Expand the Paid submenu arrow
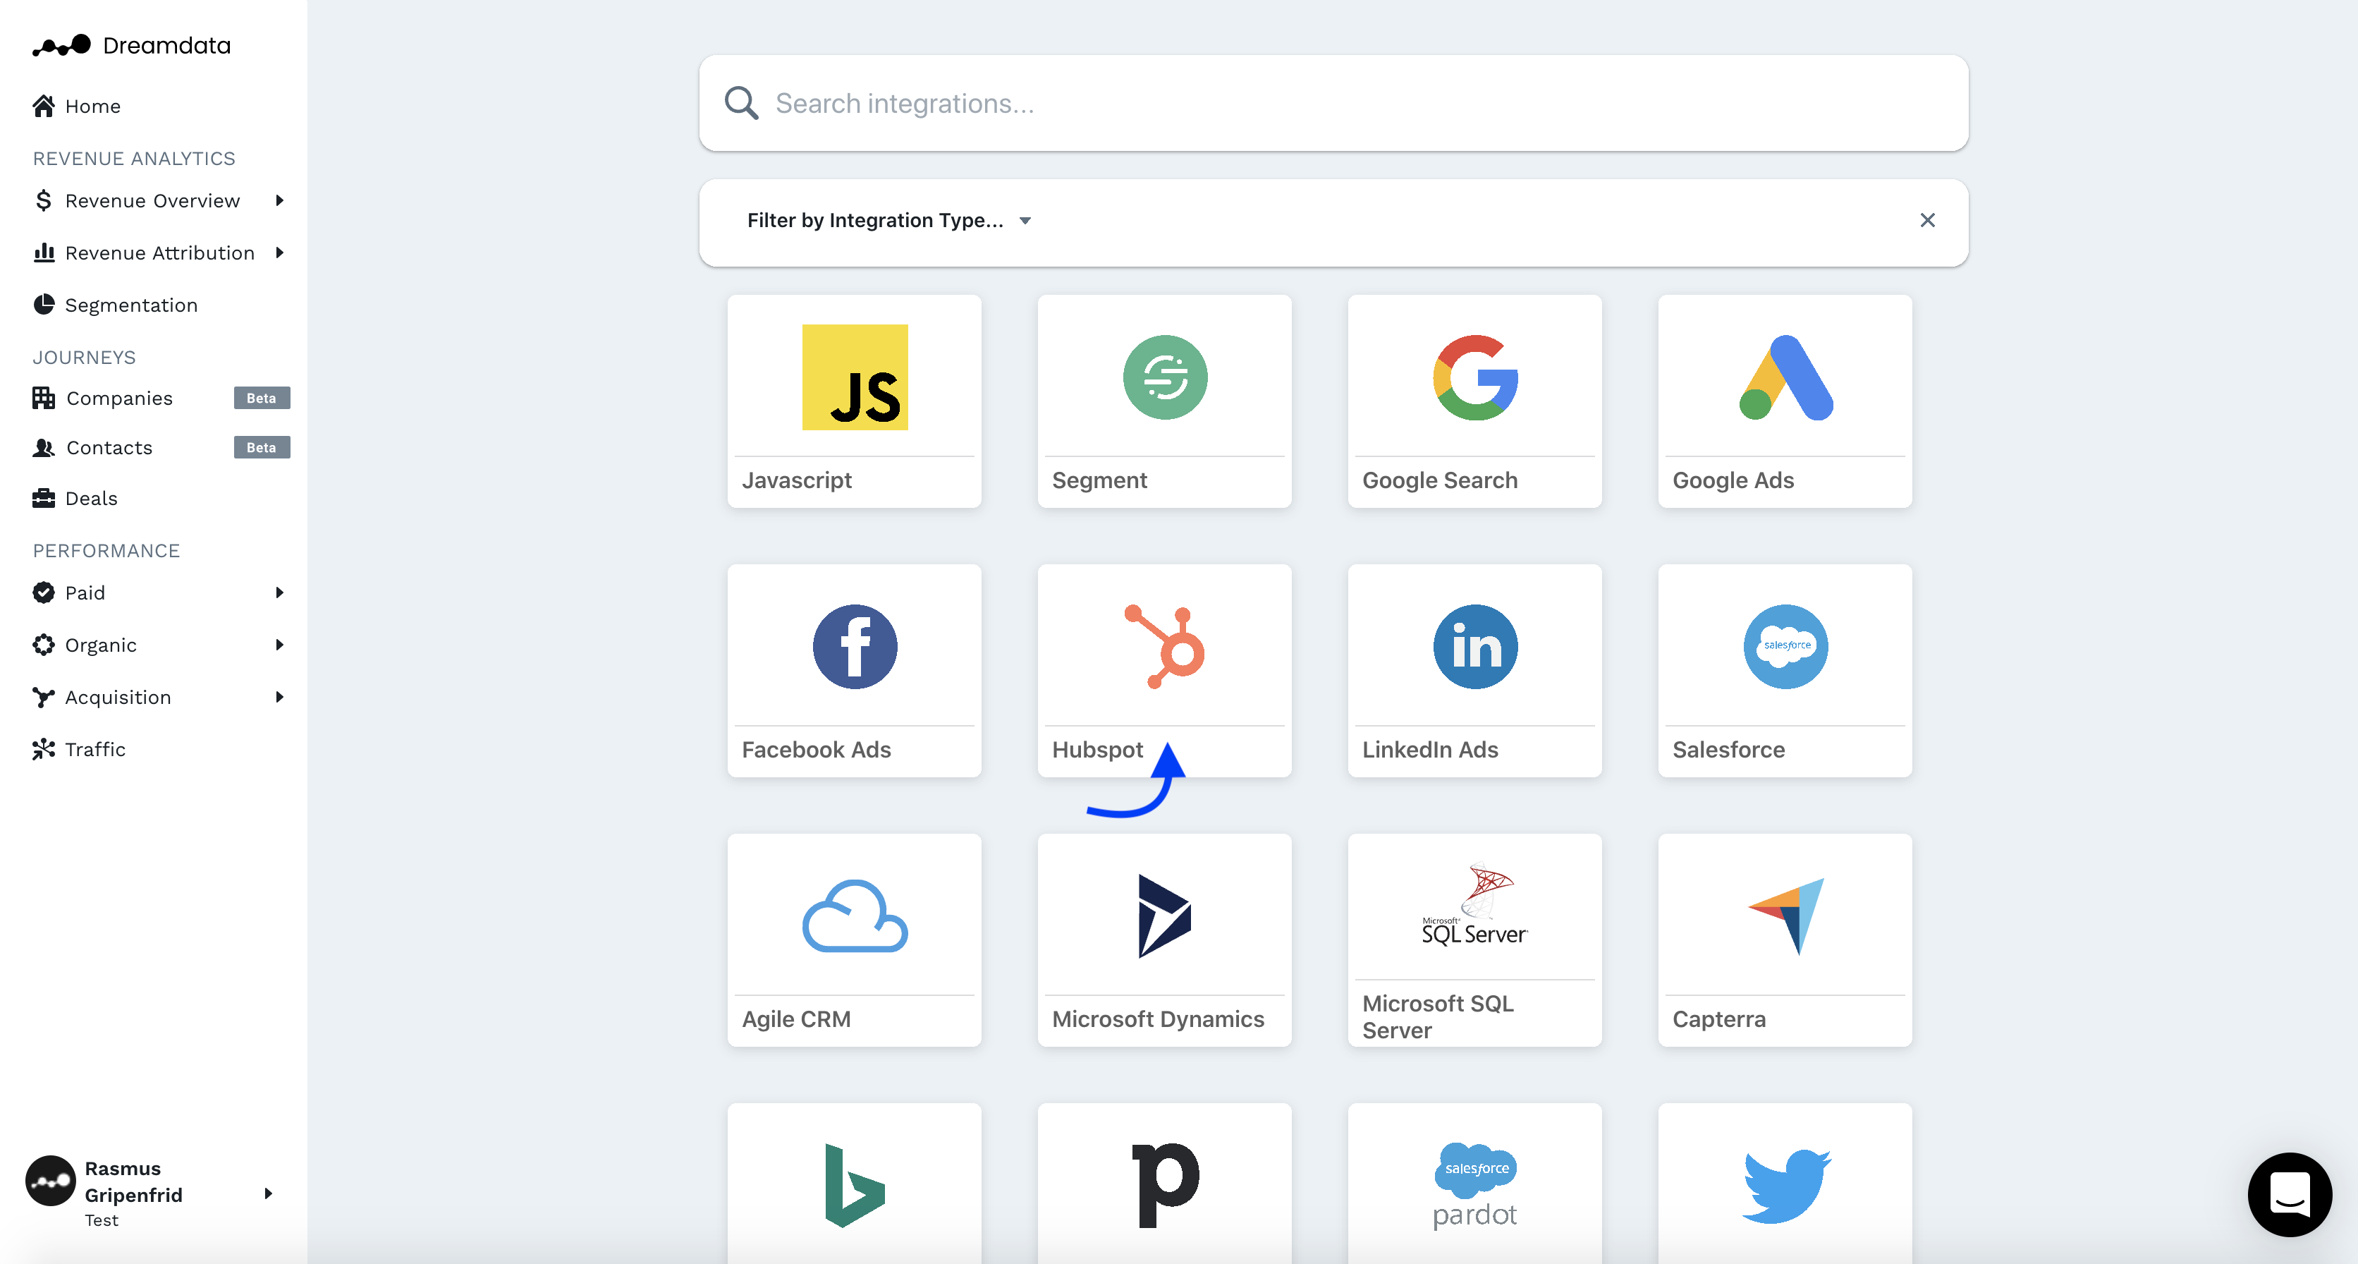 [x=279, y=592]
